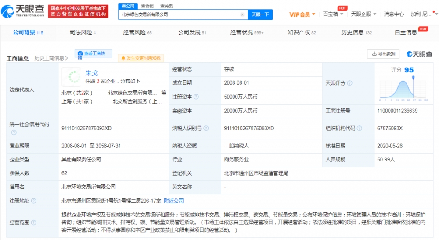Image resolution: width=439 pixels, height=240 pixels.
Task: Open 消息中心
Action: click(x=394, y=14)
